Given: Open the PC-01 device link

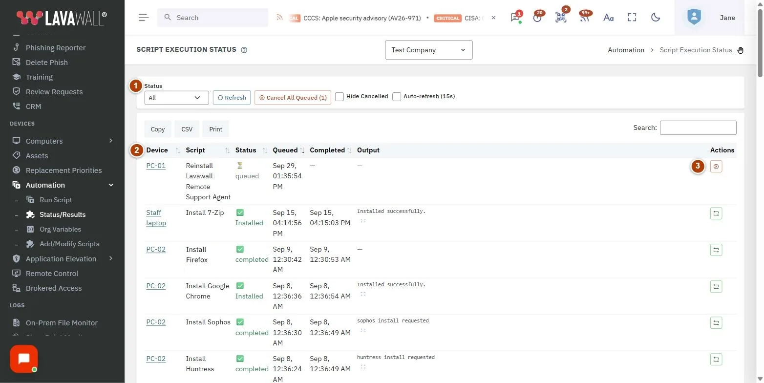Looking at the screenshot, I should click(x=156, y=166).
